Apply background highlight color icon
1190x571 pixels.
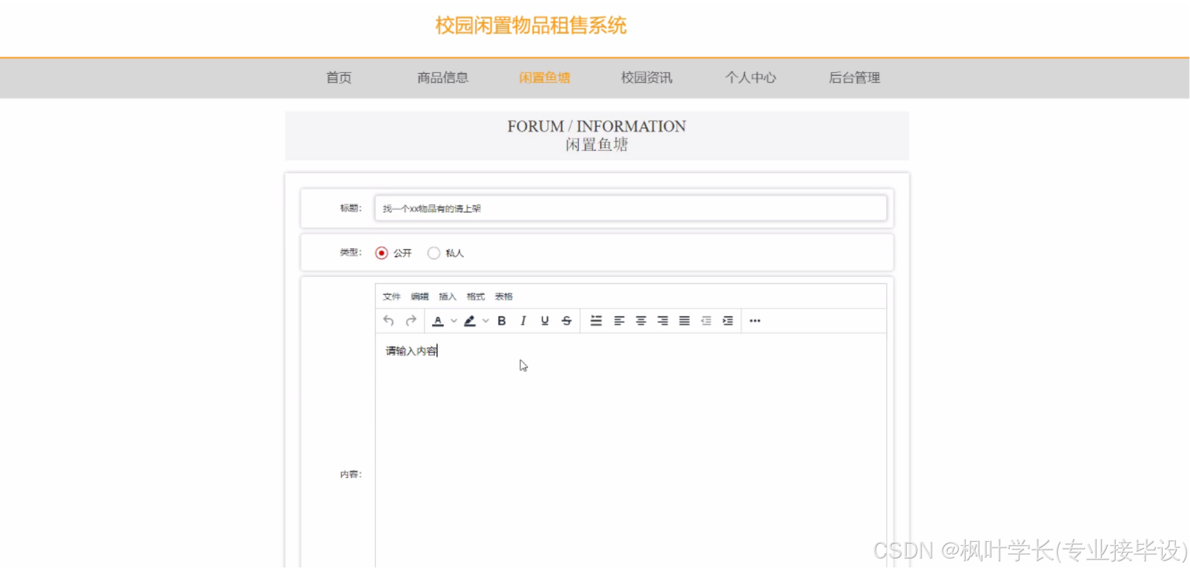pyautogui.click(x=470, y=321)
